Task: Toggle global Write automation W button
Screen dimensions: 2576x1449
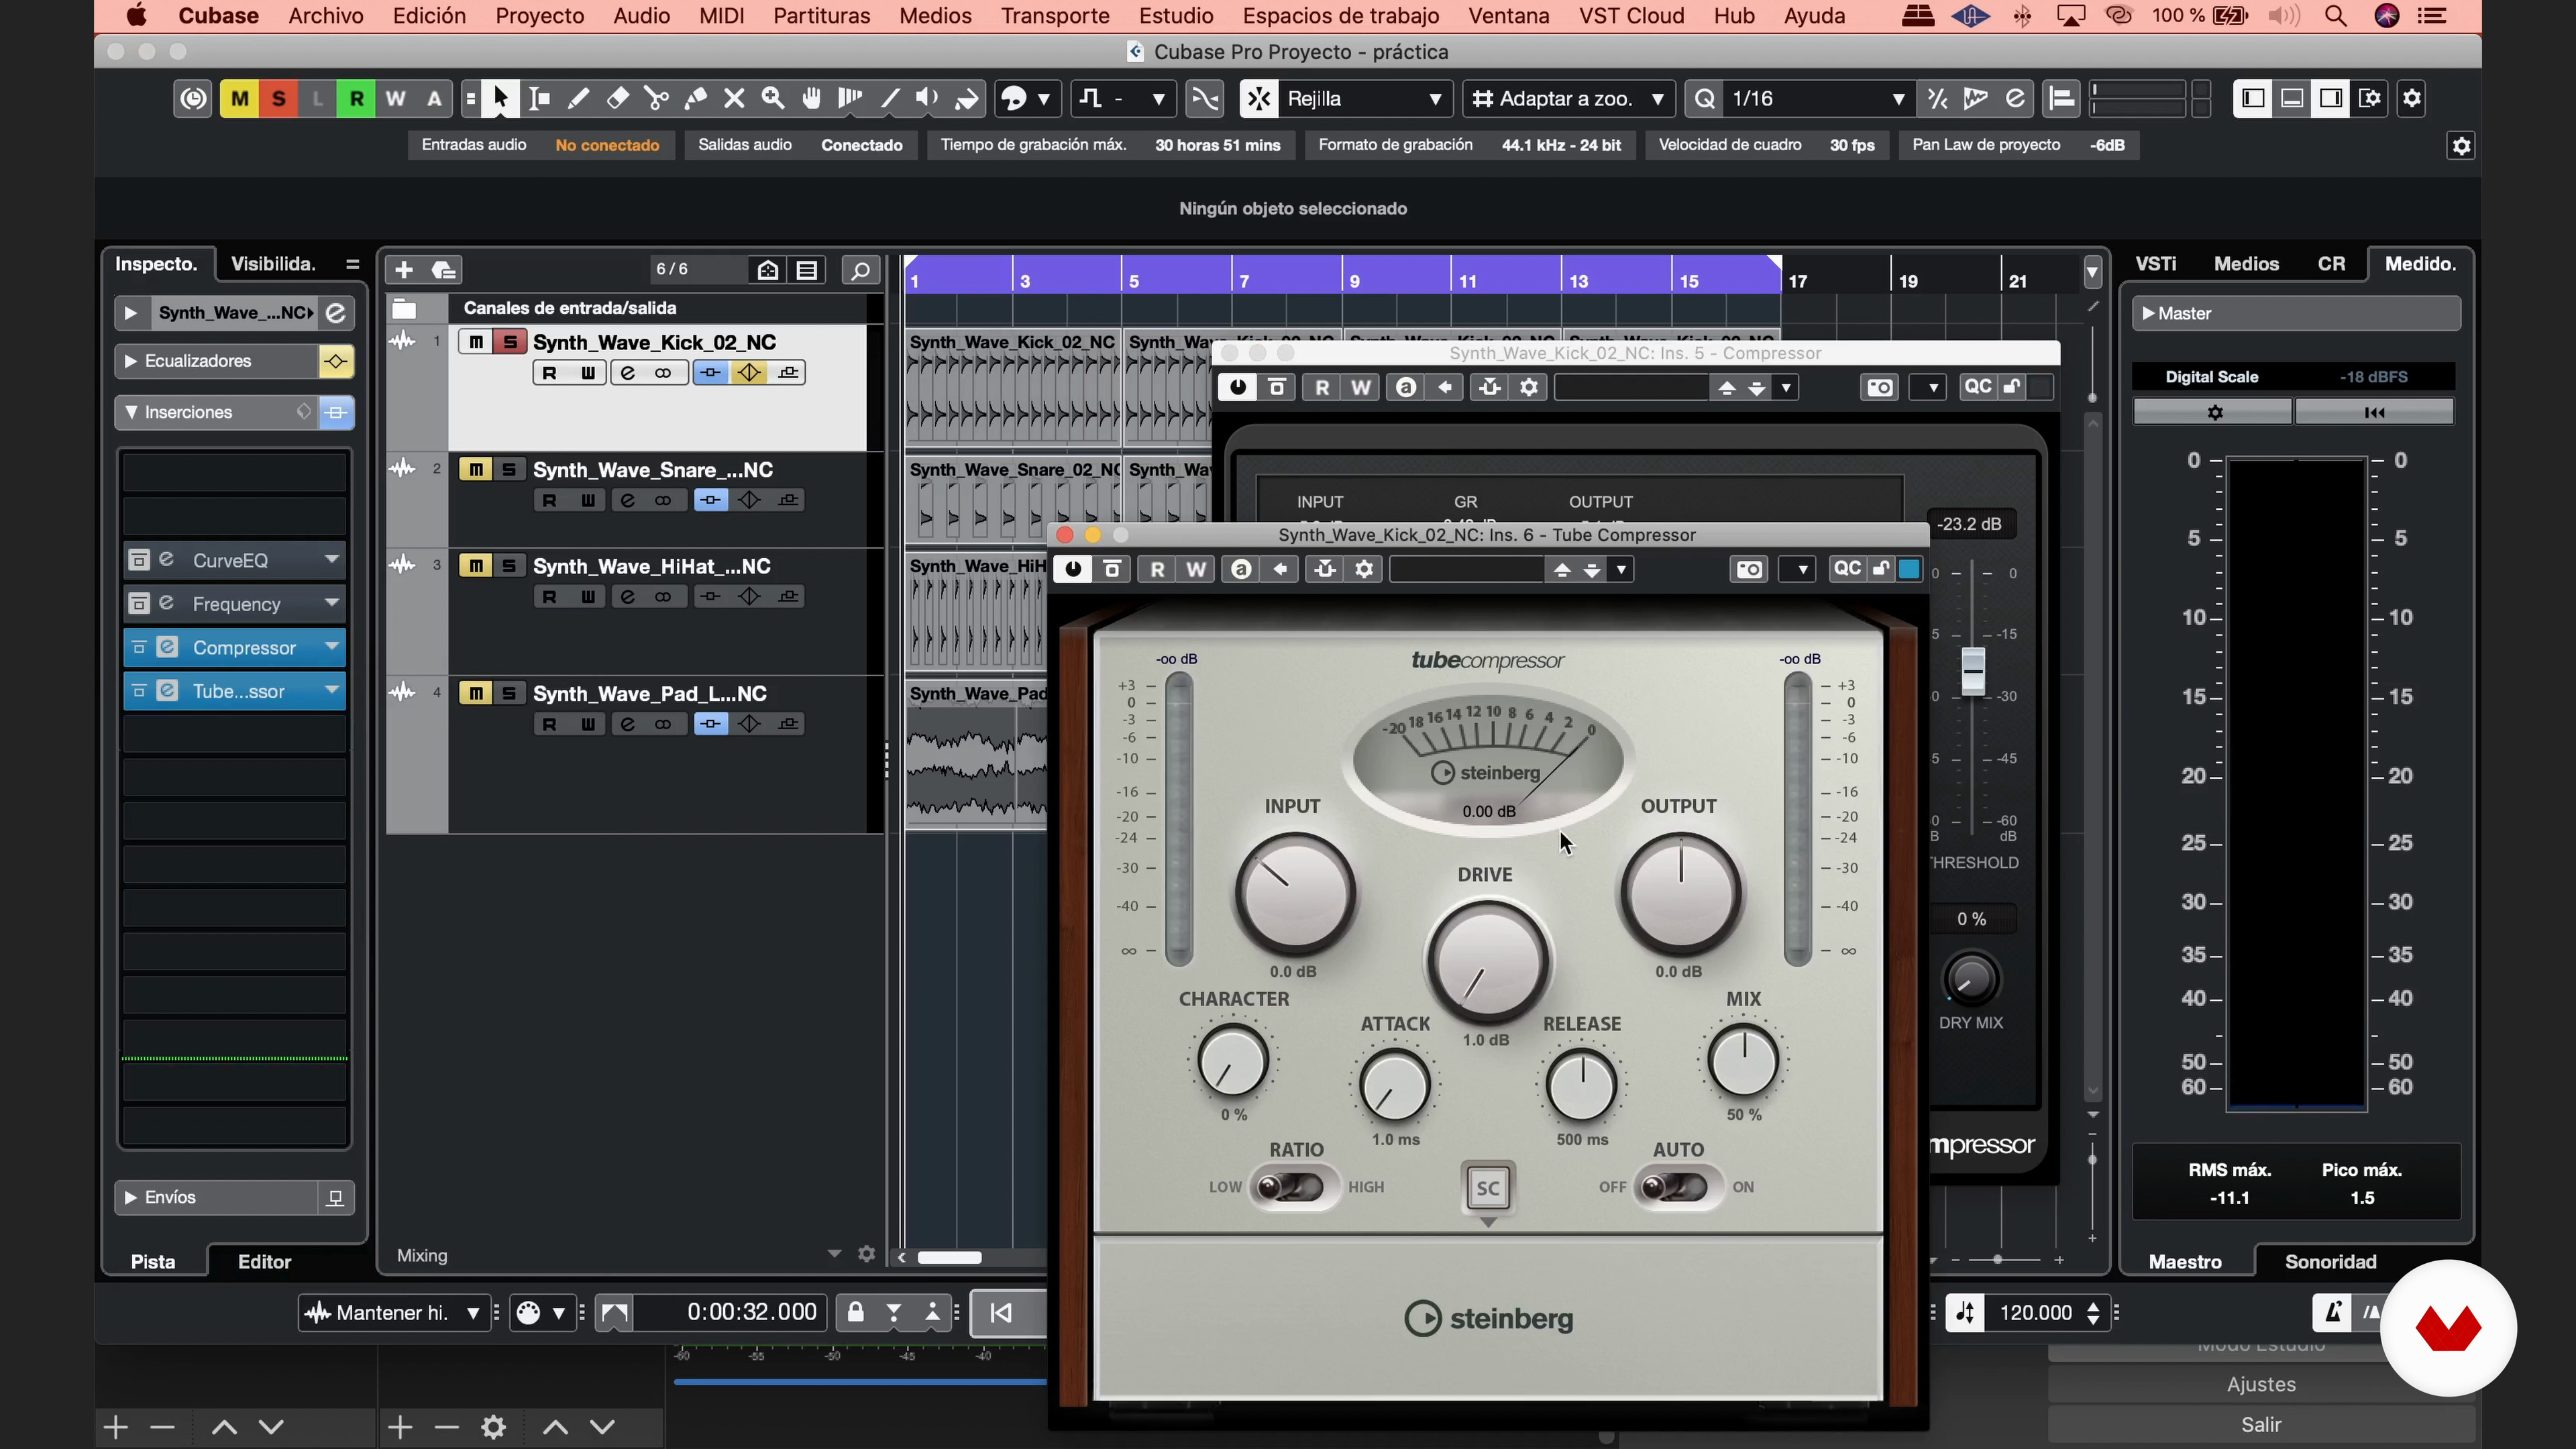Action: point(395,98)
